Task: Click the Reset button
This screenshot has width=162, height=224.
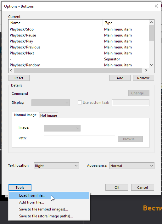Action: coord(19,78)
